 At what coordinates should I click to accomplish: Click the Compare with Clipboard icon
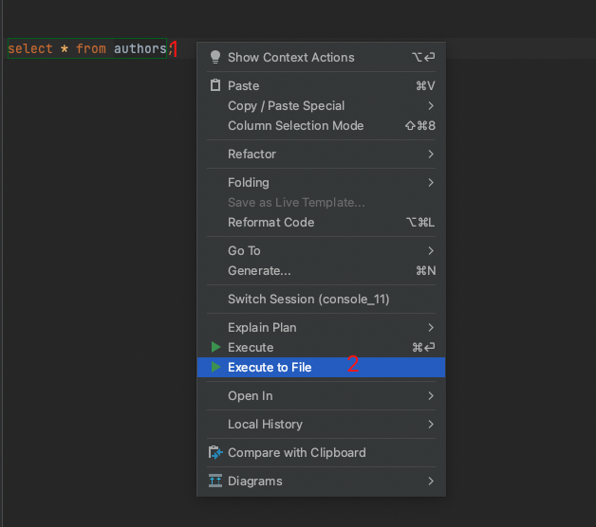[215, 452]
